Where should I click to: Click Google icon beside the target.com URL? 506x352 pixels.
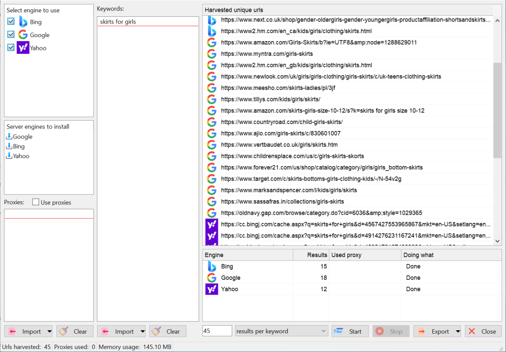(x=211, y=179)
